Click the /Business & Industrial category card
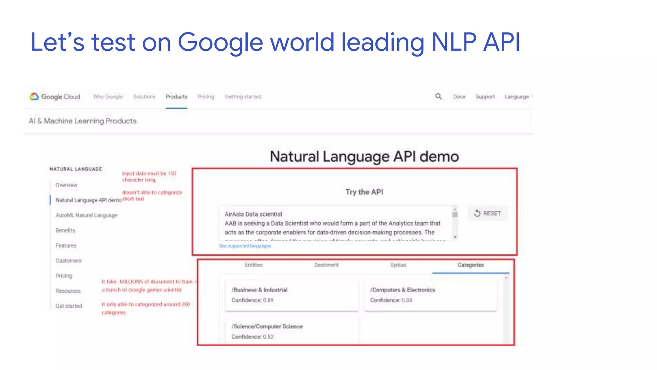This screenshot has width=657, height=370. [x=292, y=295]
